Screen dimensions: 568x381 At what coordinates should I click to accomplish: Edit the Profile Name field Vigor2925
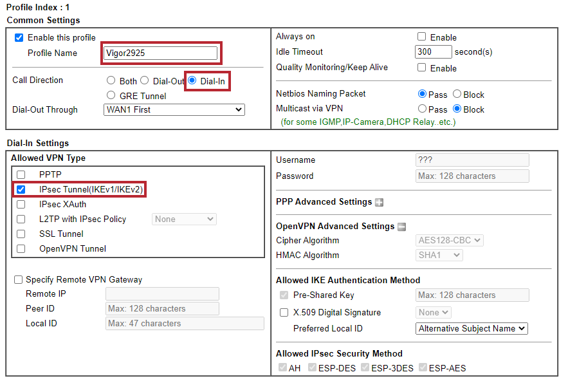[160, 53]
